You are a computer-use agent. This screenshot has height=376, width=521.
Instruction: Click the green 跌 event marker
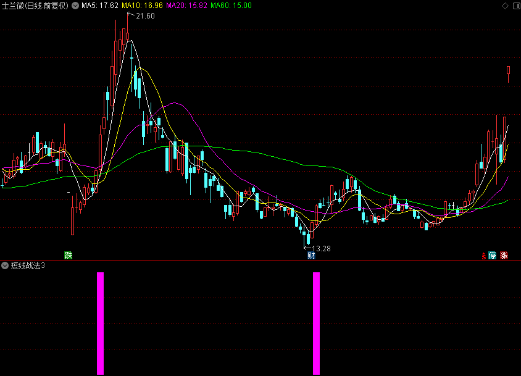pyautogui.click(x=68, y=255)
